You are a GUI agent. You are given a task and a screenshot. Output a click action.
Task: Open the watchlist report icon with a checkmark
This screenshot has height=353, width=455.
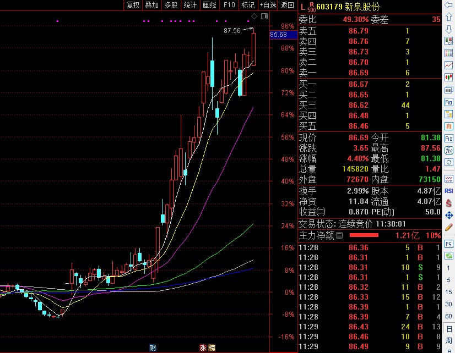[448, 41]
